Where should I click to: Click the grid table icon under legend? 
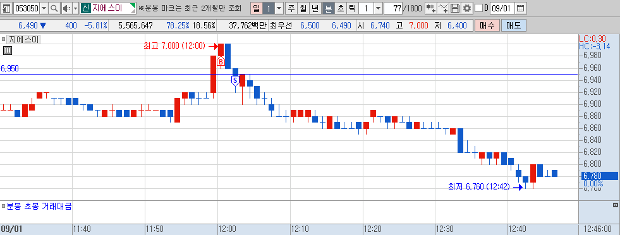pos(7,50)
